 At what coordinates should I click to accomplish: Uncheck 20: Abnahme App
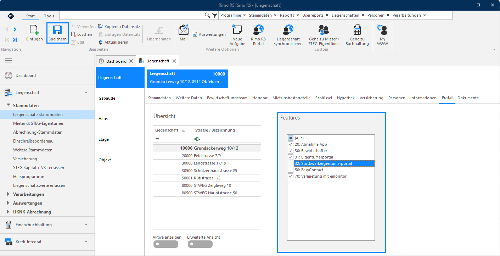tap(291, 144)
